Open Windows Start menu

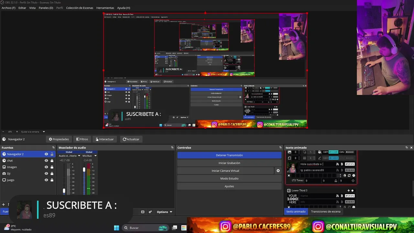(116, 228)
